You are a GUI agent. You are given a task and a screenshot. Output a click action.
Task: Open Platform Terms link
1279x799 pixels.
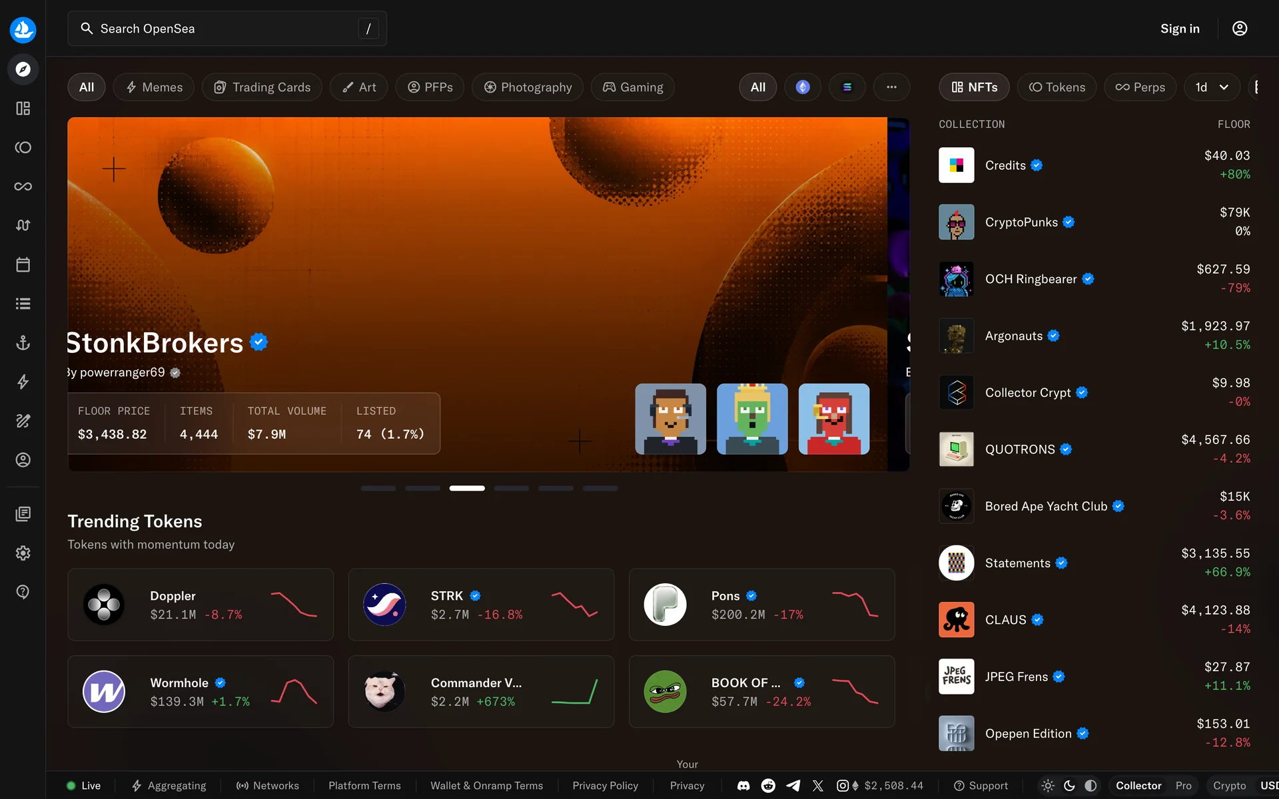[x=364, y=786]
